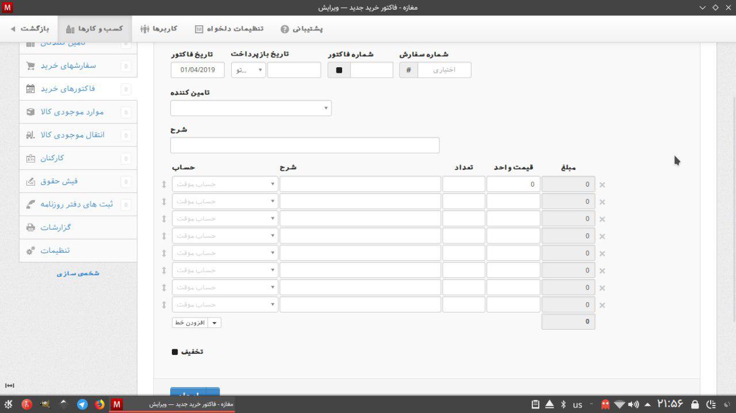
Task: Click the شخصی سازی link
Action: pos(78,273)
